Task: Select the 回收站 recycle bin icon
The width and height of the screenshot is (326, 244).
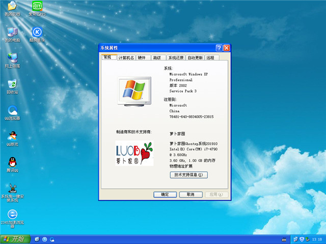Action: (x=12, y=86)
